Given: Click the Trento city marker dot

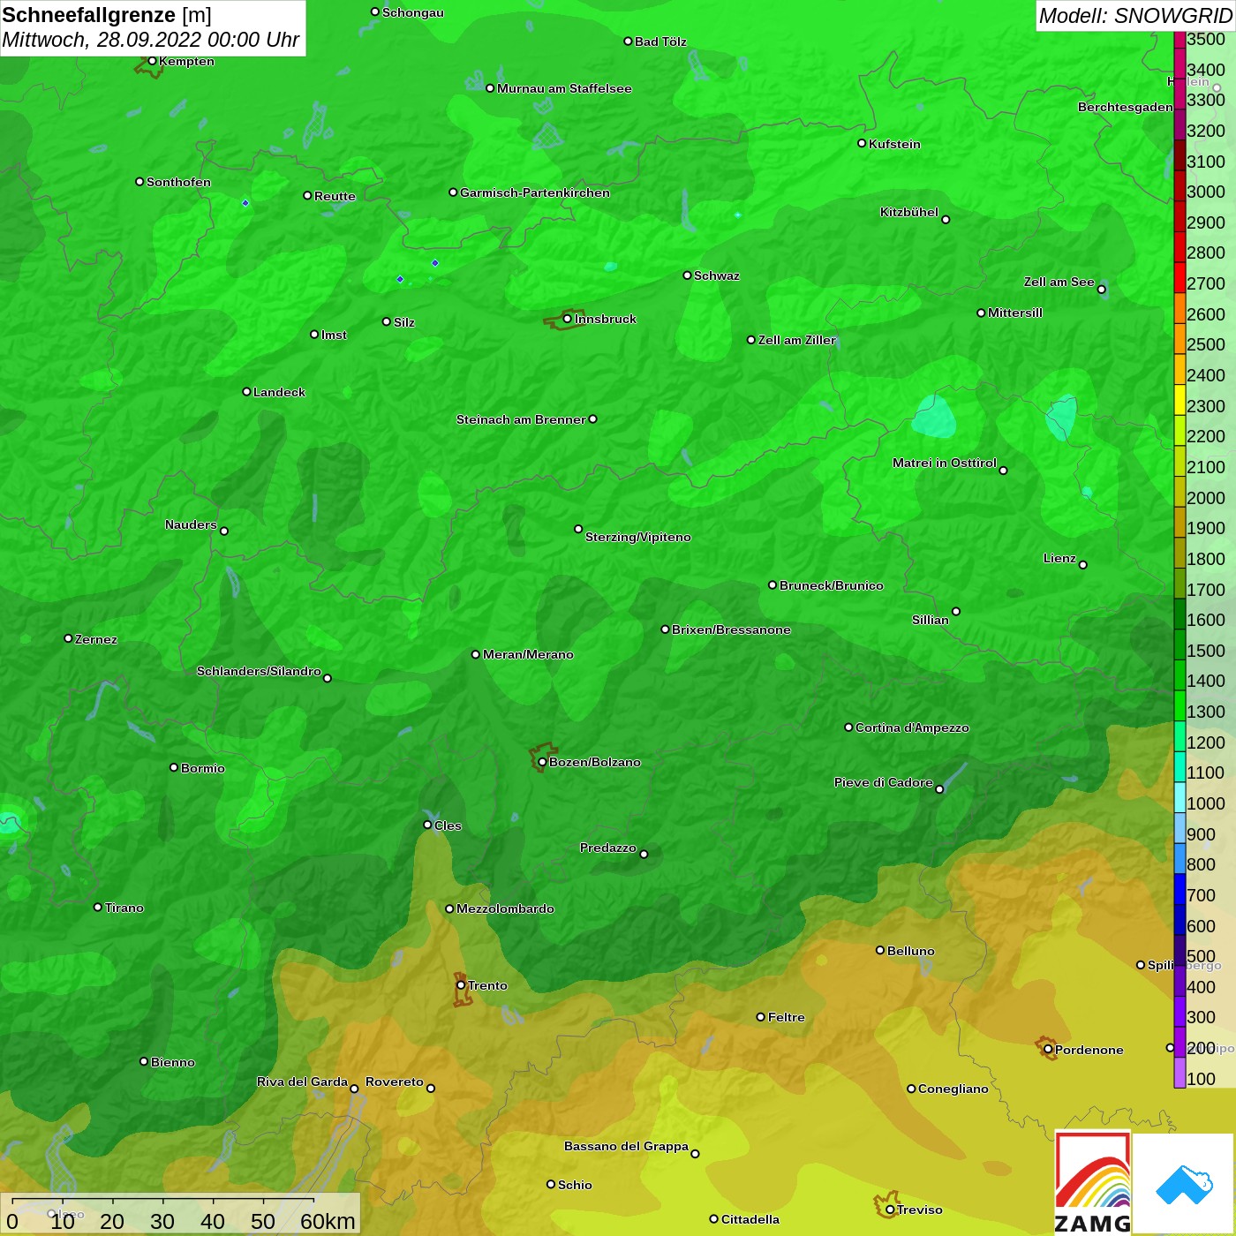Looking at the screenshot, I should click(461, 985).
